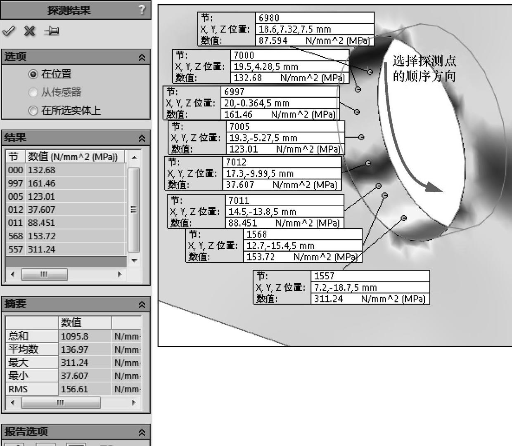This screenshot has height=446, width=512.
Task: Click results list scroll up arrow
Action: pos(134,158)
